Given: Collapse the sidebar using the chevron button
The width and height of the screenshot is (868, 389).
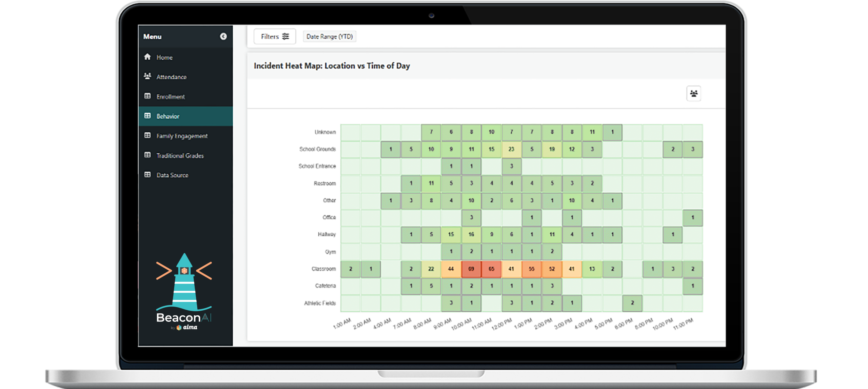Looking at the screenshot, I should (223, 36).
